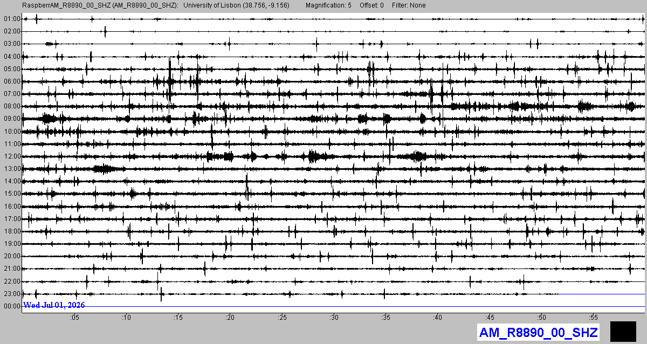Click the 01:00 hour label

[12, 19]
